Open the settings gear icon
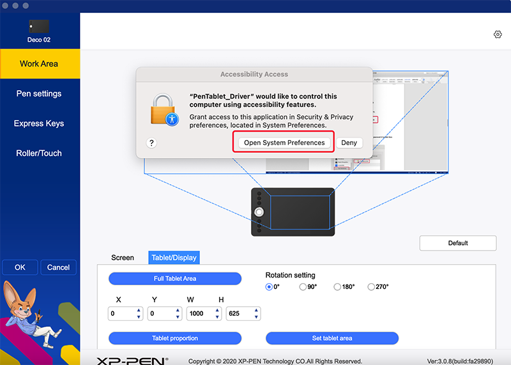 pos(498,35)
